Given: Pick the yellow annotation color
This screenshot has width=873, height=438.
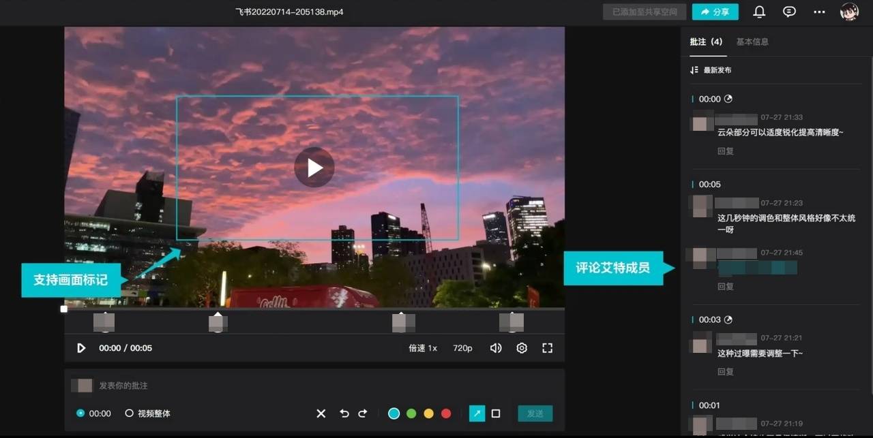Looking at the screenshot, I should pos(428,413).
